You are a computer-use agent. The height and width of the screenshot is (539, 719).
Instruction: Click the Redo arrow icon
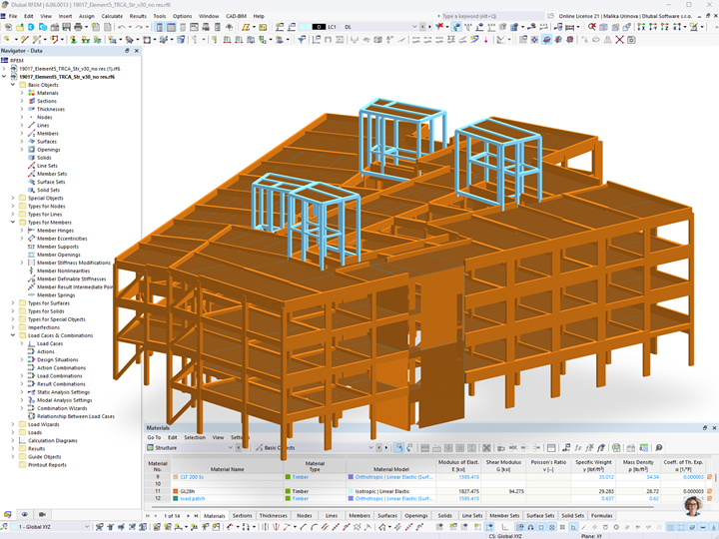pos(139,27)
